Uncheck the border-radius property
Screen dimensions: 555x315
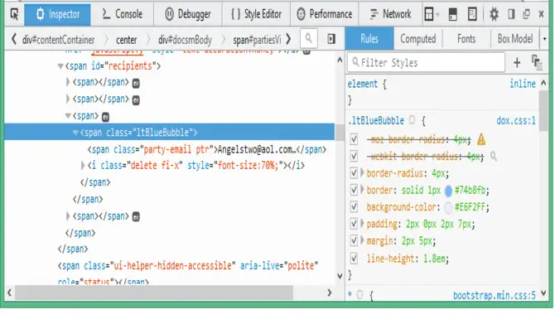click(x=354, y=173)
